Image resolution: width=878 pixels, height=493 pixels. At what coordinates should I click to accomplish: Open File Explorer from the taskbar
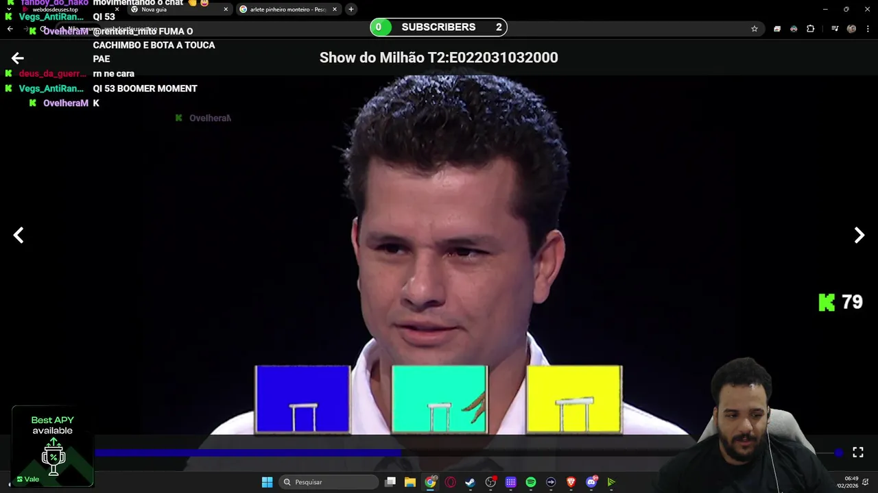point(410,482)
